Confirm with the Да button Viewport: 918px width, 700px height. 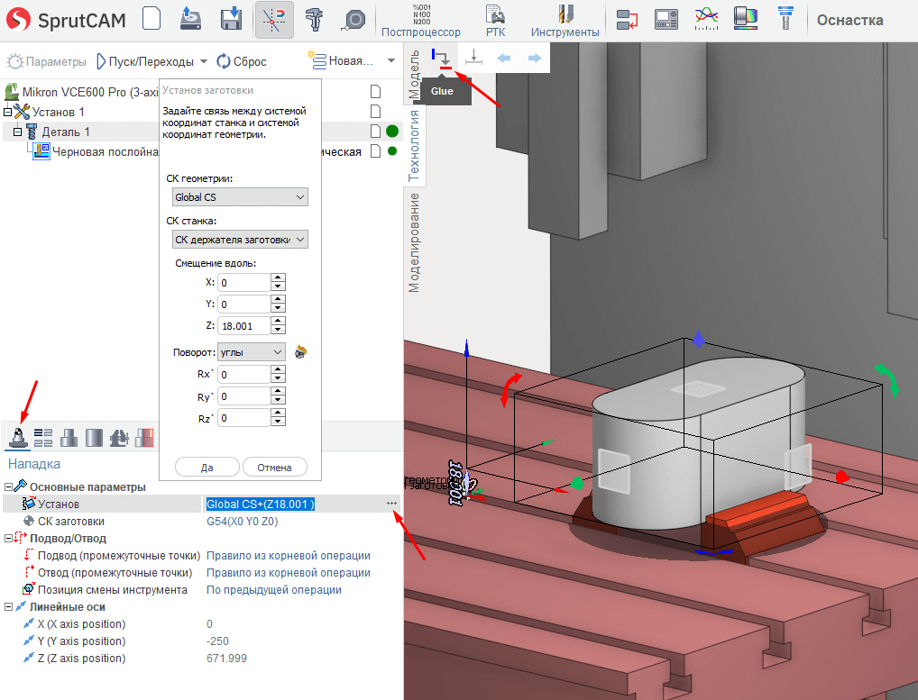(207, 468)
